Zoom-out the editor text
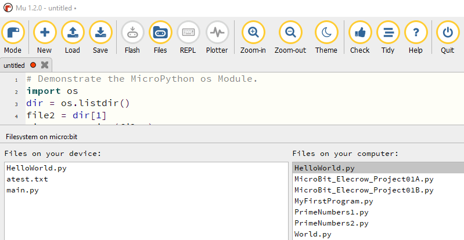Image resolution: width=464 pixels, height=240 pixels. point(290,37)
